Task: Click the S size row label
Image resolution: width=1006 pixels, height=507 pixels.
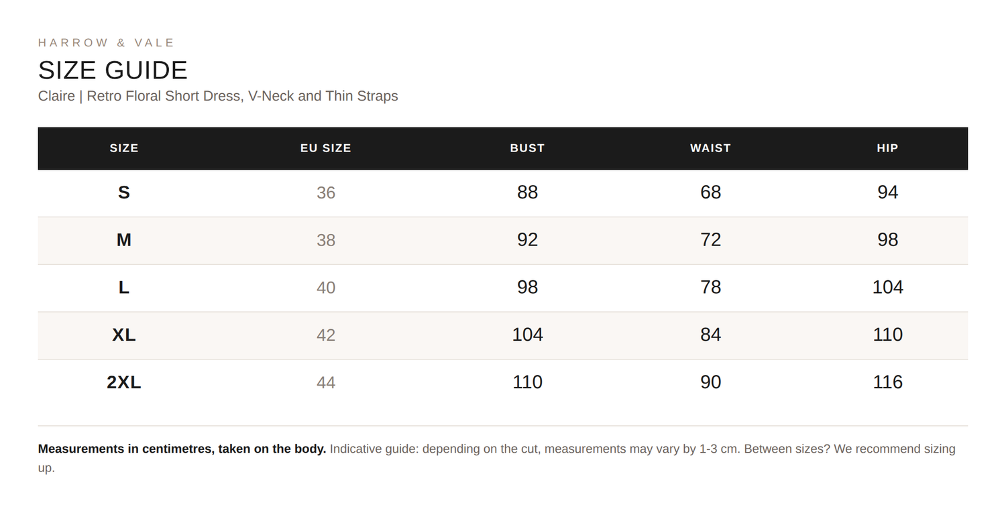Action: [x=124, y=192]
